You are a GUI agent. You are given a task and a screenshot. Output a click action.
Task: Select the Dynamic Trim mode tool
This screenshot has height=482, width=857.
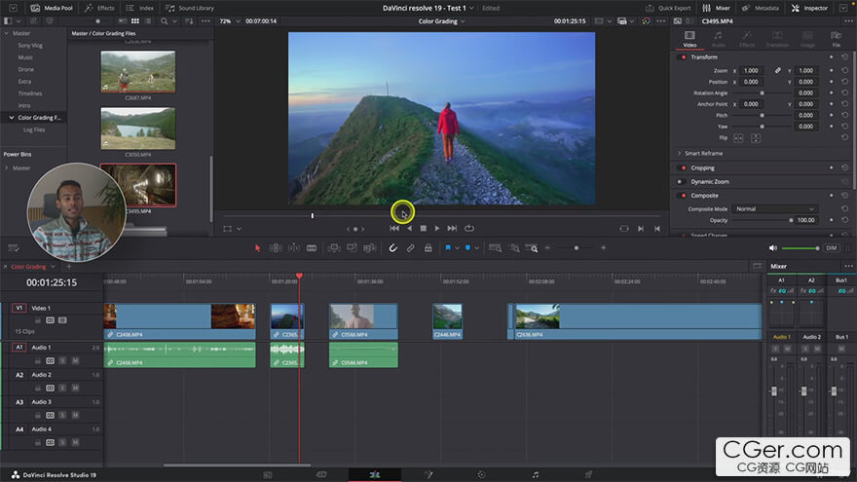pos(293,248)
